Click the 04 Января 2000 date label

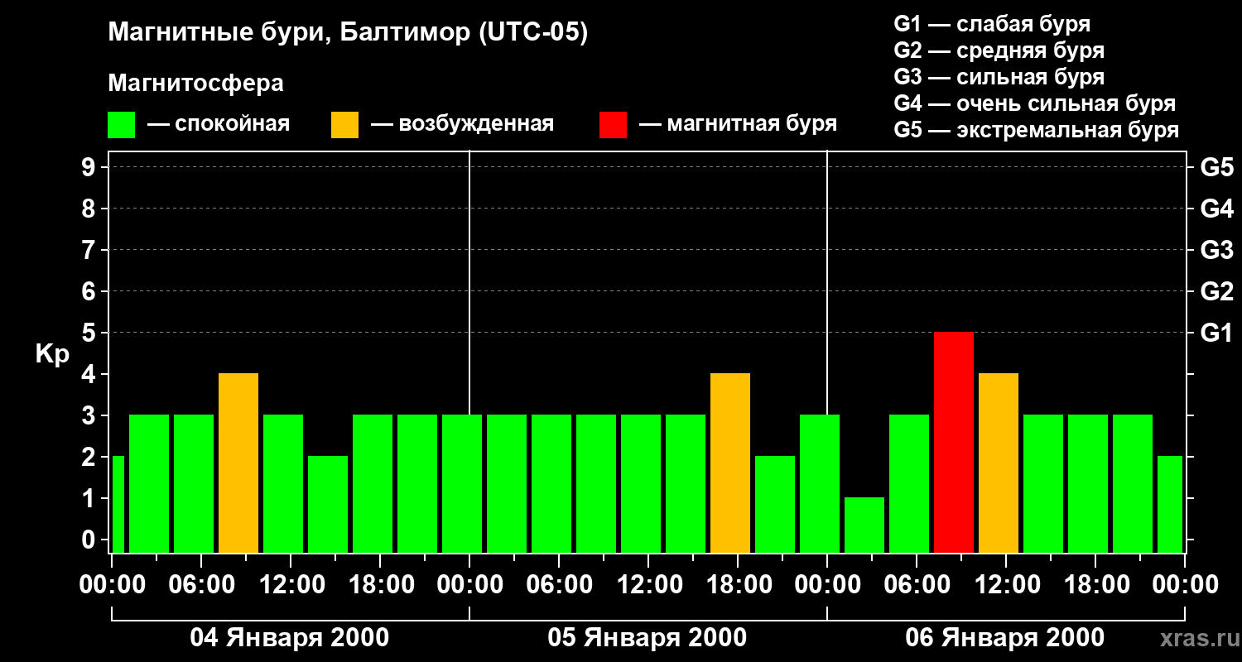pos(290,638)
